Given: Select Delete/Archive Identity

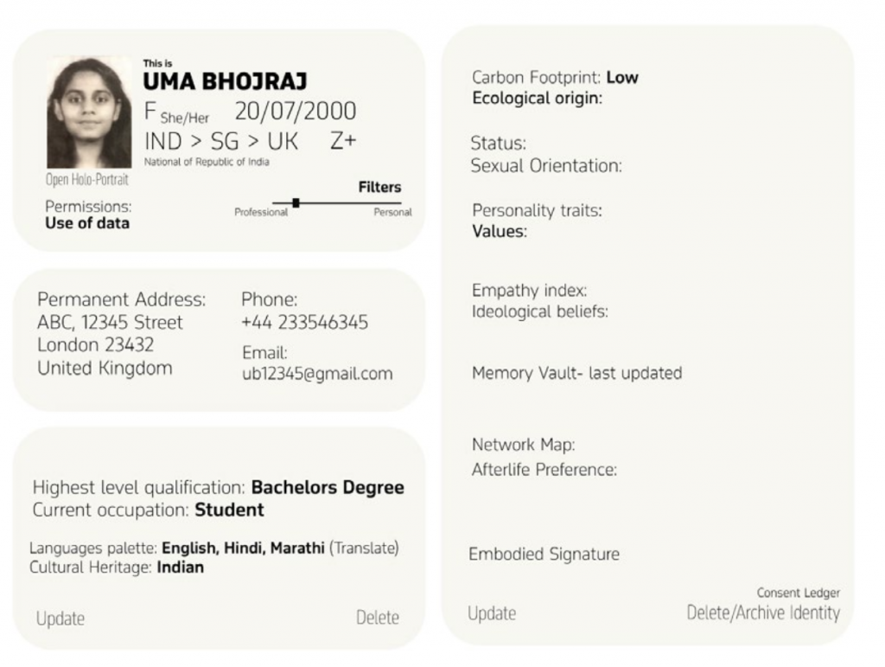Looking at the screenshot, I should 763,613.
